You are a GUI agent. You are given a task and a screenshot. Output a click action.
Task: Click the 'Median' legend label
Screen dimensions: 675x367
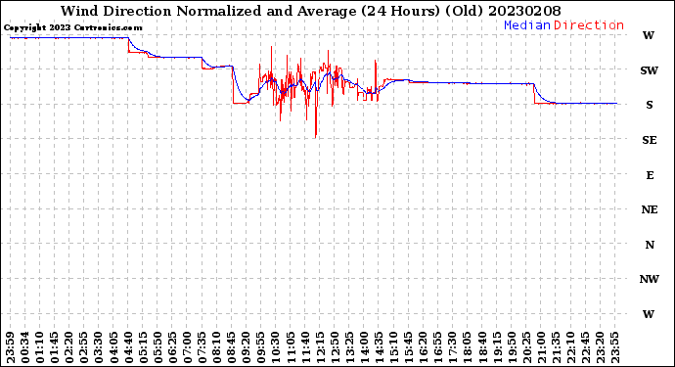coord(527,25)
